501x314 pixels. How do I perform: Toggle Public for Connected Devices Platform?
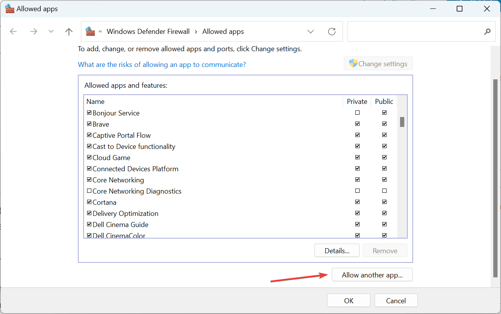pyautogui.click(x=384, y=169)
